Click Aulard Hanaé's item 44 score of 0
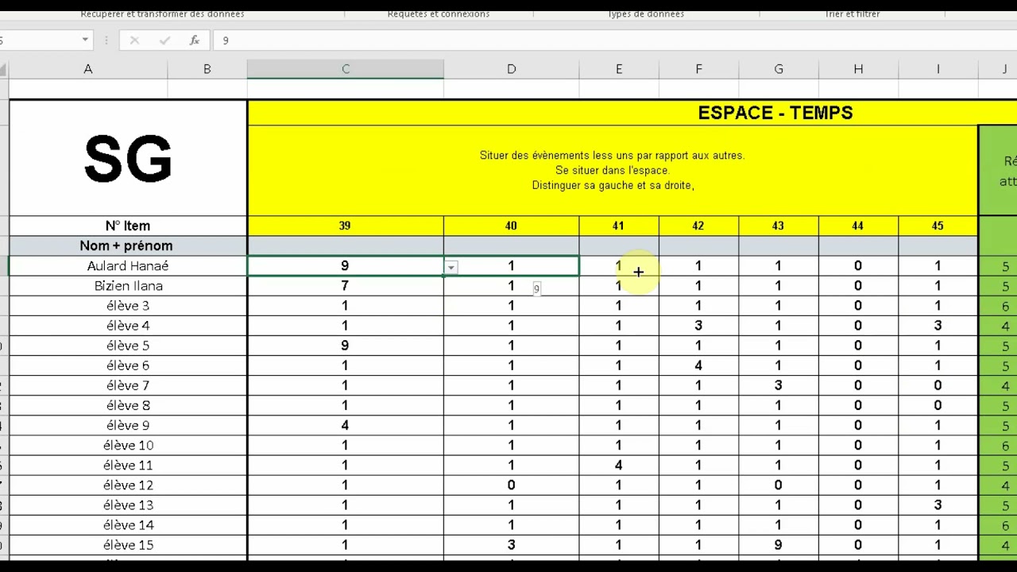This screenshot has height=572, width=1017. [858, 266]
